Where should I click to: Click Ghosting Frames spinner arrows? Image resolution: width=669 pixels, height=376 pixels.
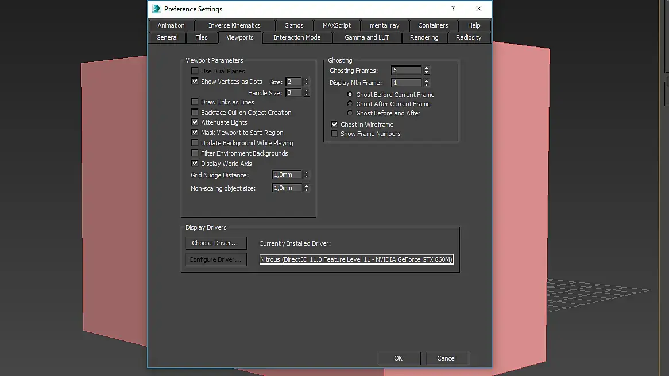(x=426, y=71)
